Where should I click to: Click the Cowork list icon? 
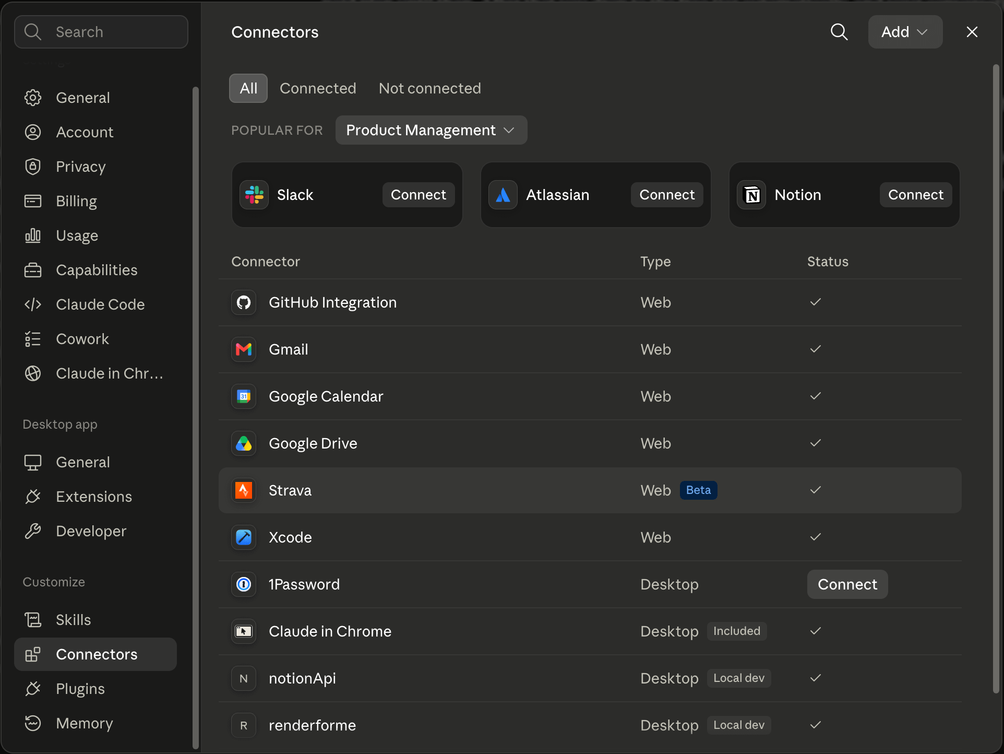tap(33, 339)
